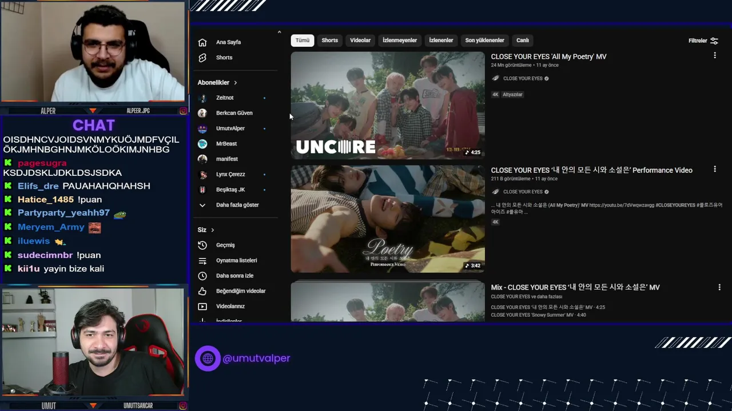Click the Beğendiğim videolar thumbs-up icon
Screen dimensions: 732x411
202,291
